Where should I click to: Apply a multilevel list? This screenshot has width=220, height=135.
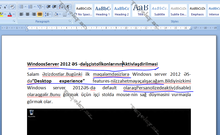coord(39,7)
